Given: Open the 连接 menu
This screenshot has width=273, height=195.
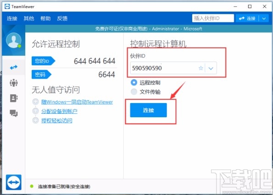Looking at the screenshot, I should point(12,18).
